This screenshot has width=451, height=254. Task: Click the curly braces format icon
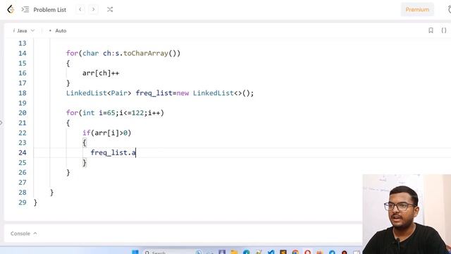(444, 30)
